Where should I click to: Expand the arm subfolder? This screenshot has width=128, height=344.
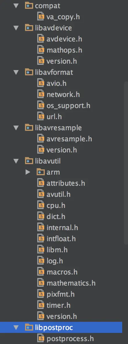click(28, 172)
